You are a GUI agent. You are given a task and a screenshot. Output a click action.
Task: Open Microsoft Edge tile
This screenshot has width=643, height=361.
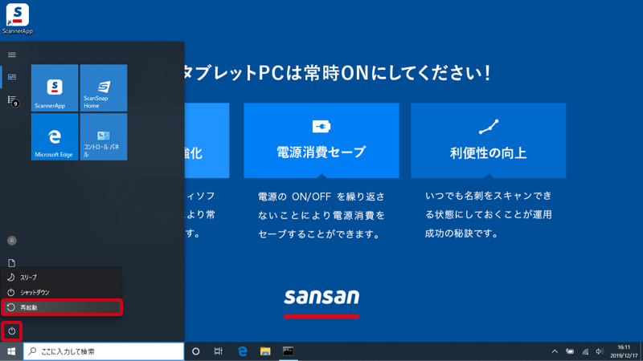[x=55, y=136]
